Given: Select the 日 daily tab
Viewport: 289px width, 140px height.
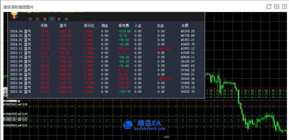Looking at the screenshot, I should [x=37, y=19].
